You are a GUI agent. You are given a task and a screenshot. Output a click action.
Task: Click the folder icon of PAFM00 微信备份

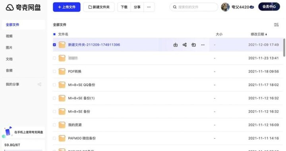[62, 138]
